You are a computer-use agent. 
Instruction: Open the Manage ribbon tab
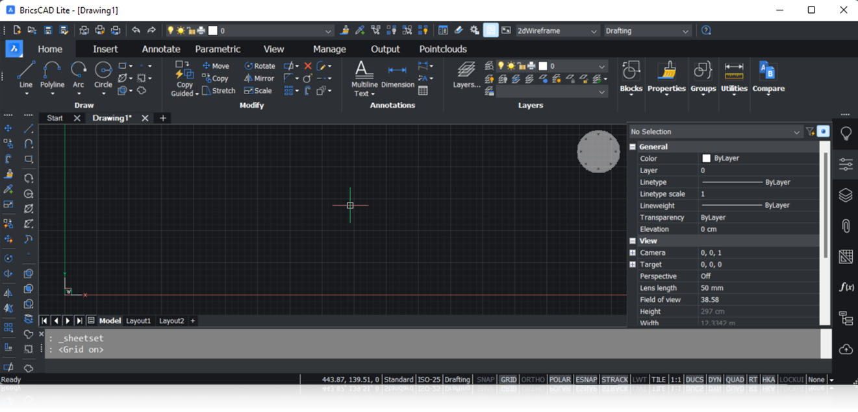(x=329, y=49)
